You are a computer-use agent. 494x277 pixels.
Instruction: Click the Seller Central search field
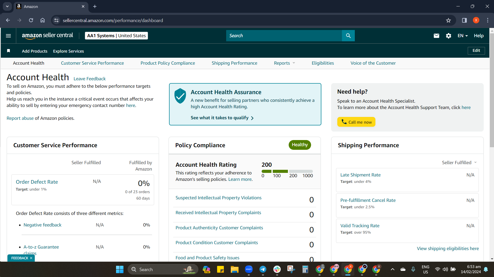pyautogui.click(x=284, y=36)
